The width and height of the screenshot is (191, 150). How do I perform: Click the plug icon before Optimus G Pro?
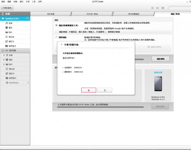click(3, 18)
